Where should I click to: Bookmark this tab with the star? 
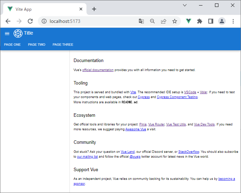coord(175,21)
